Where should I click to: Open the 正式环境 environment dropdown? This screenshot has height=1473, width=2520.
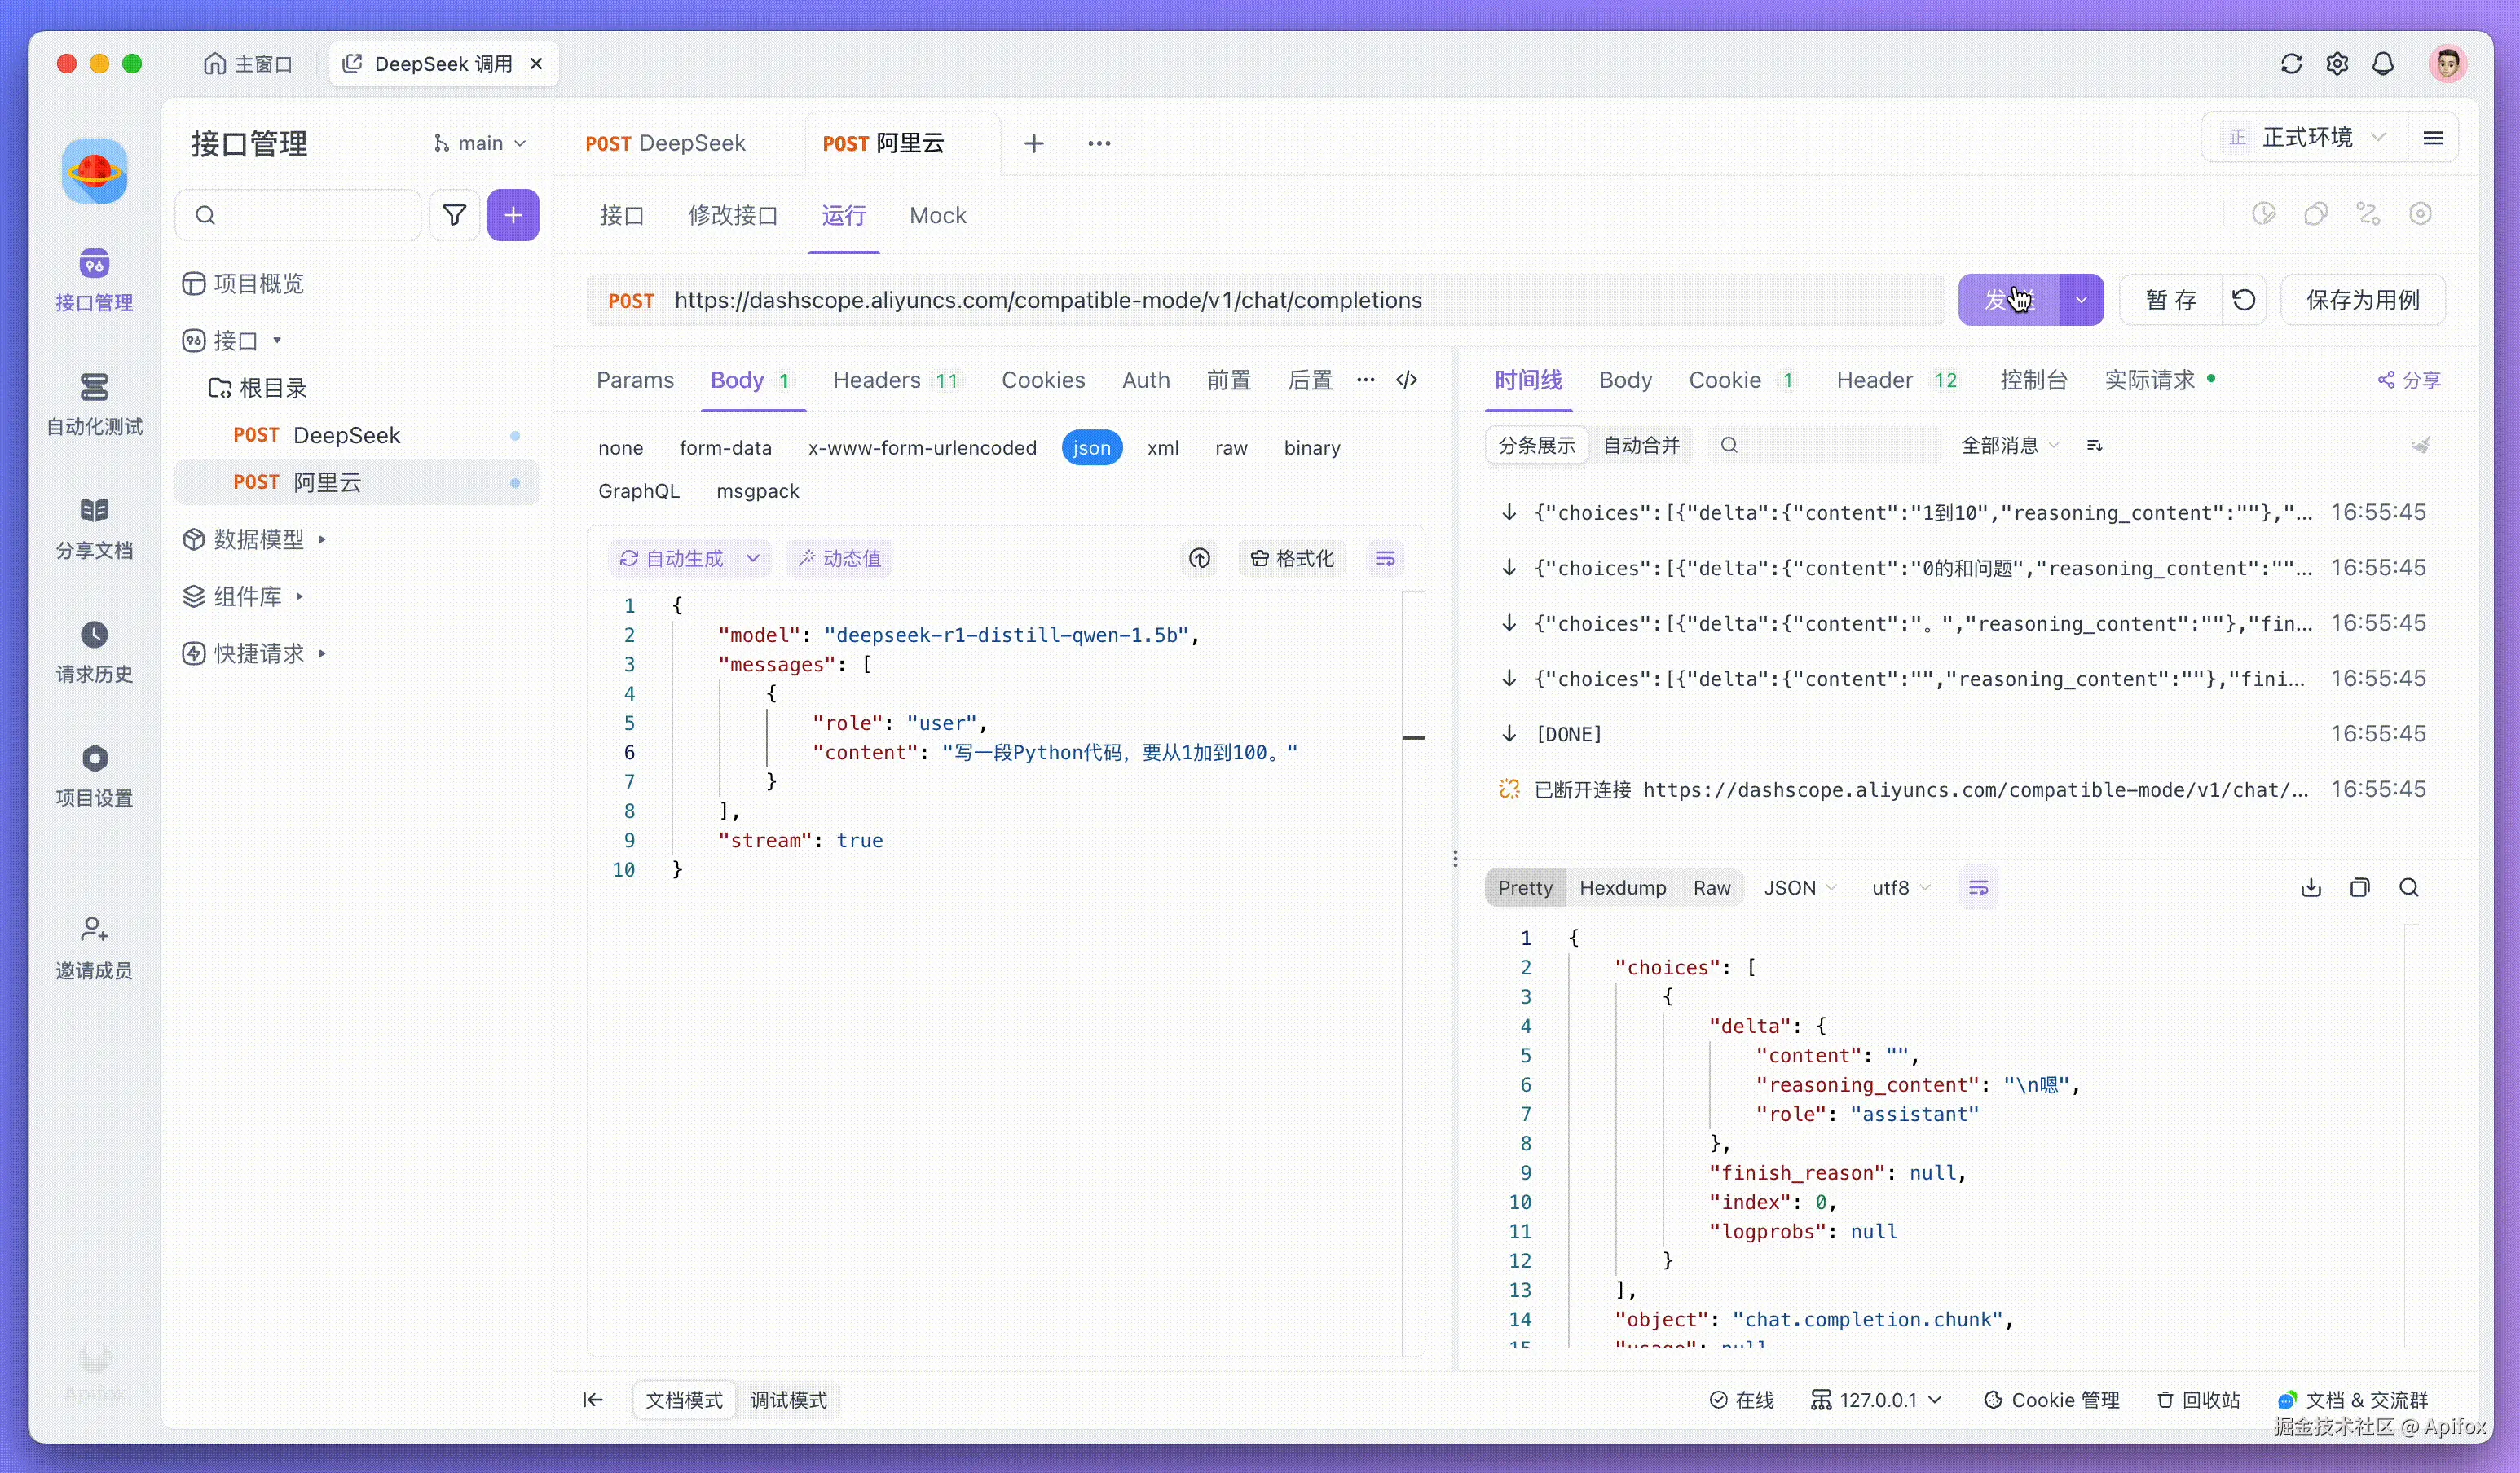2306,138
